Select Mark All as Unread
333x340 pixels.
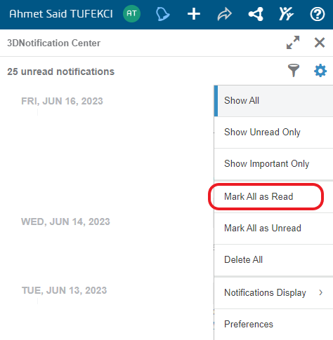point(273,229)
